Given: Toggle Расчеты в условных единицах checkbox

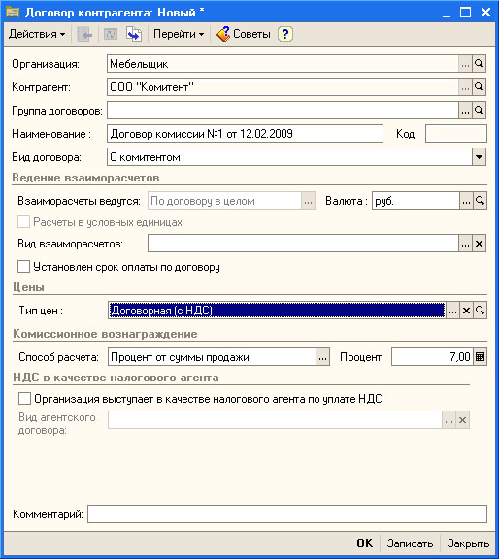Looking at the screenshot, I should click(24, 222).
